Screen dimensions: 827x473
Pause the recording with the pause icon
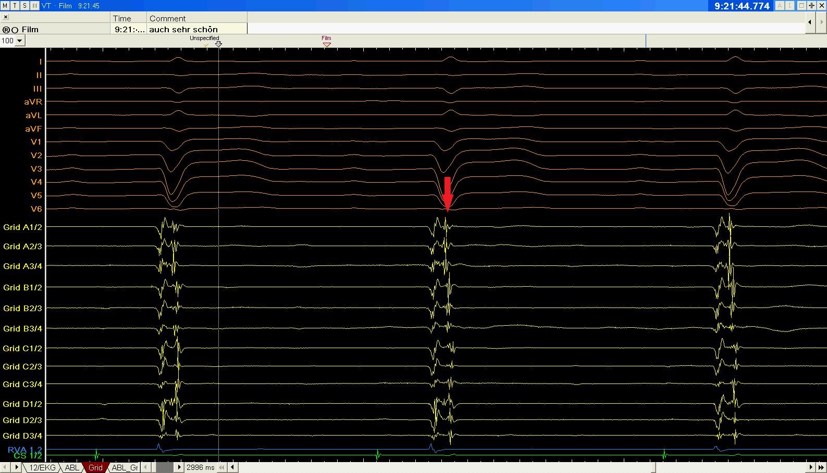tap(34, 6)
